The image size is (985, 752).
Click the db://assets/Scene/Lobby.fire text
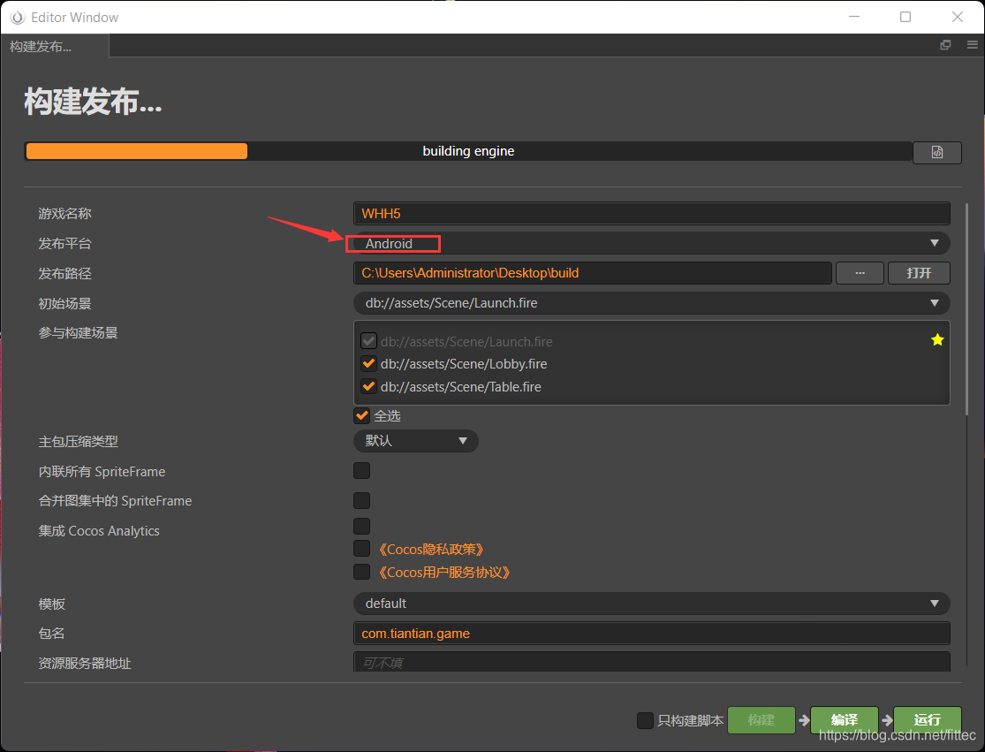tap(464, 364)
